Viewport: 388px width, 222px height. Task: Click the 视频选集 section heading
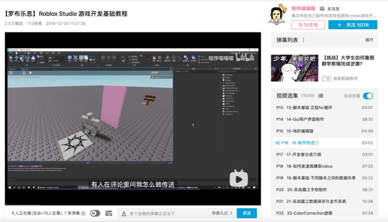click(287, 96)
